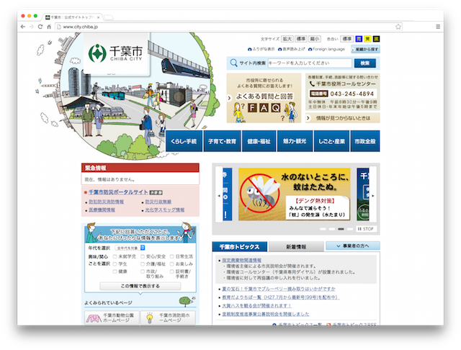The image size is (461, 350).
Task: Click the browser forward arrow
Action: pyautogui.click(x=32, y=27)
